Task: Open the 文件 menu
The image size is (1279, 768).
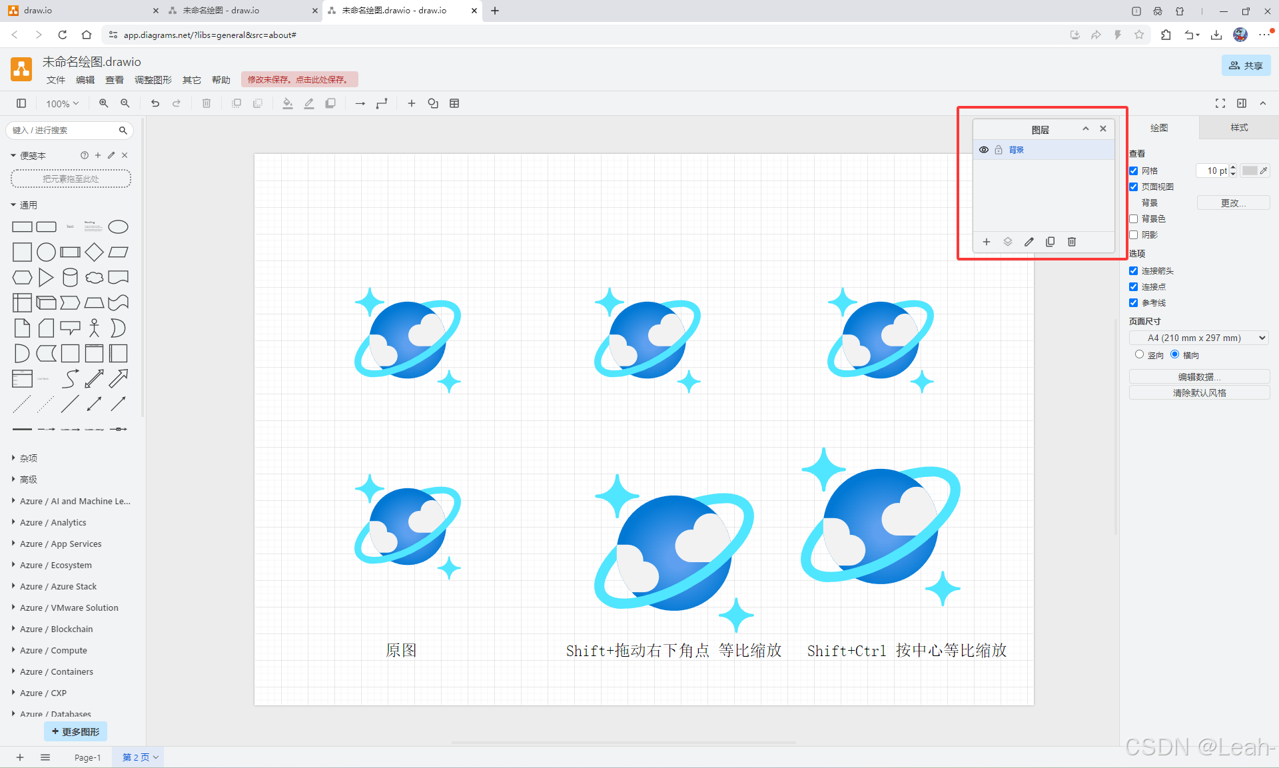Action: click(x=56, y=80)
